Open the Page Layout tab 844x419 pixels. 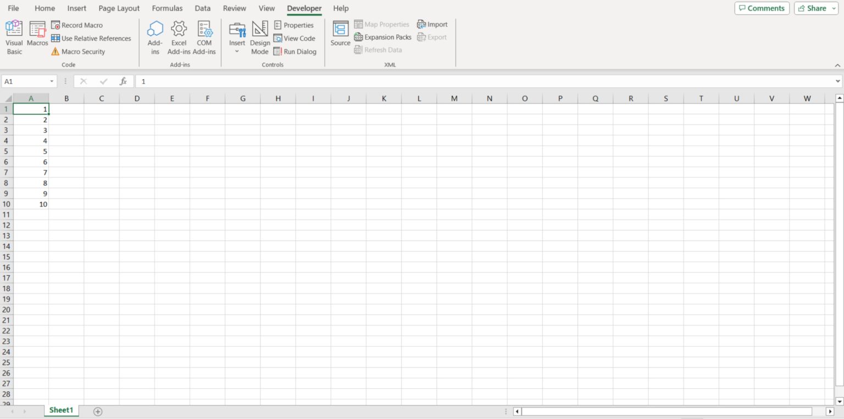click(x=119, y=8)
